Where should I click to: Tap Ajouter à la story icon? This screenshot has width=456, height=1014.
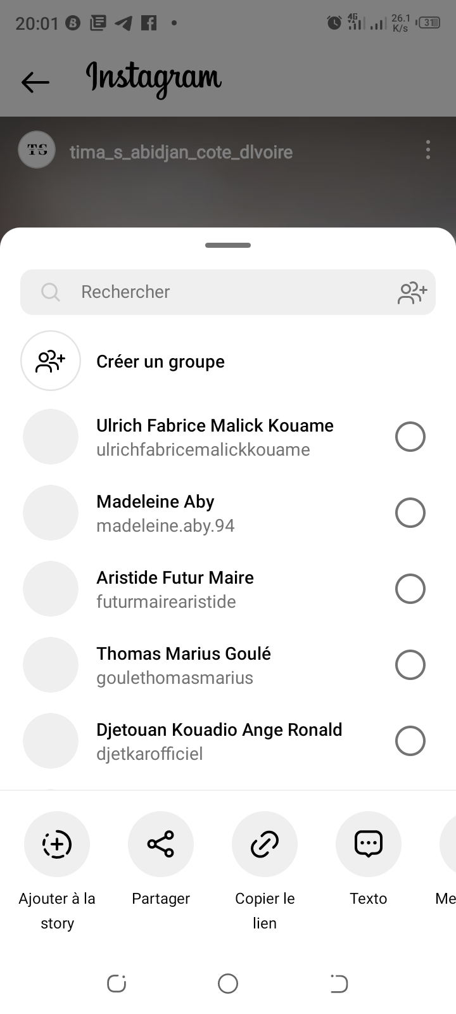point(57,844)
